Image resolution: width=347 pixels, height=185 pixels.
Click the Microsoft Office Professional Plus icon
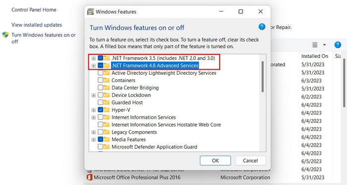89,177
